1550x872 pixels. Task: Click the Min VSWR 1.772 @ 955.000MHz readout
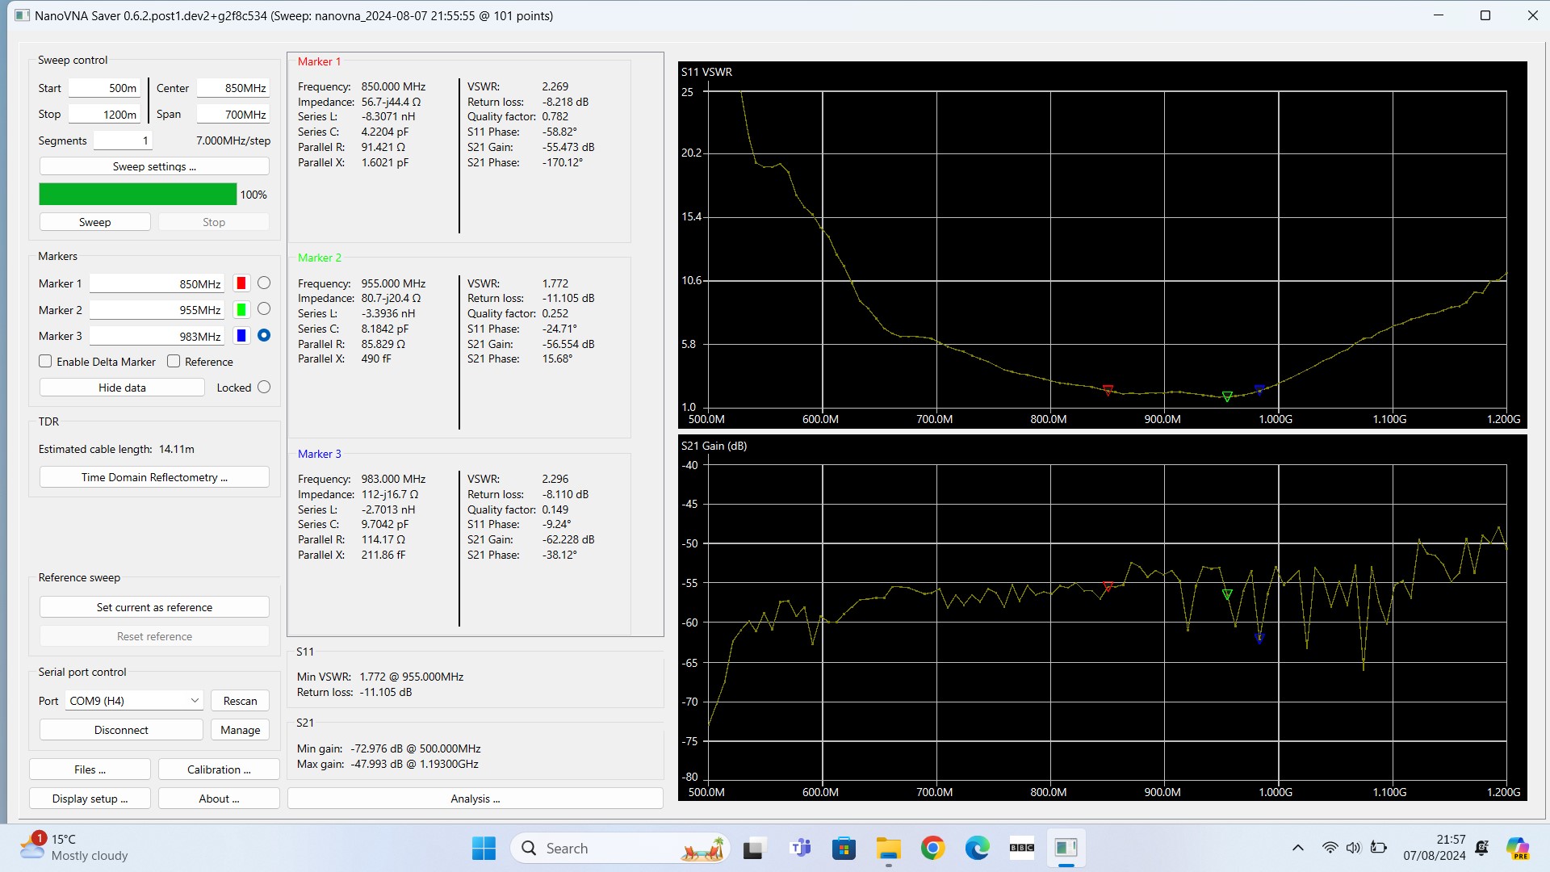point(380,677)
